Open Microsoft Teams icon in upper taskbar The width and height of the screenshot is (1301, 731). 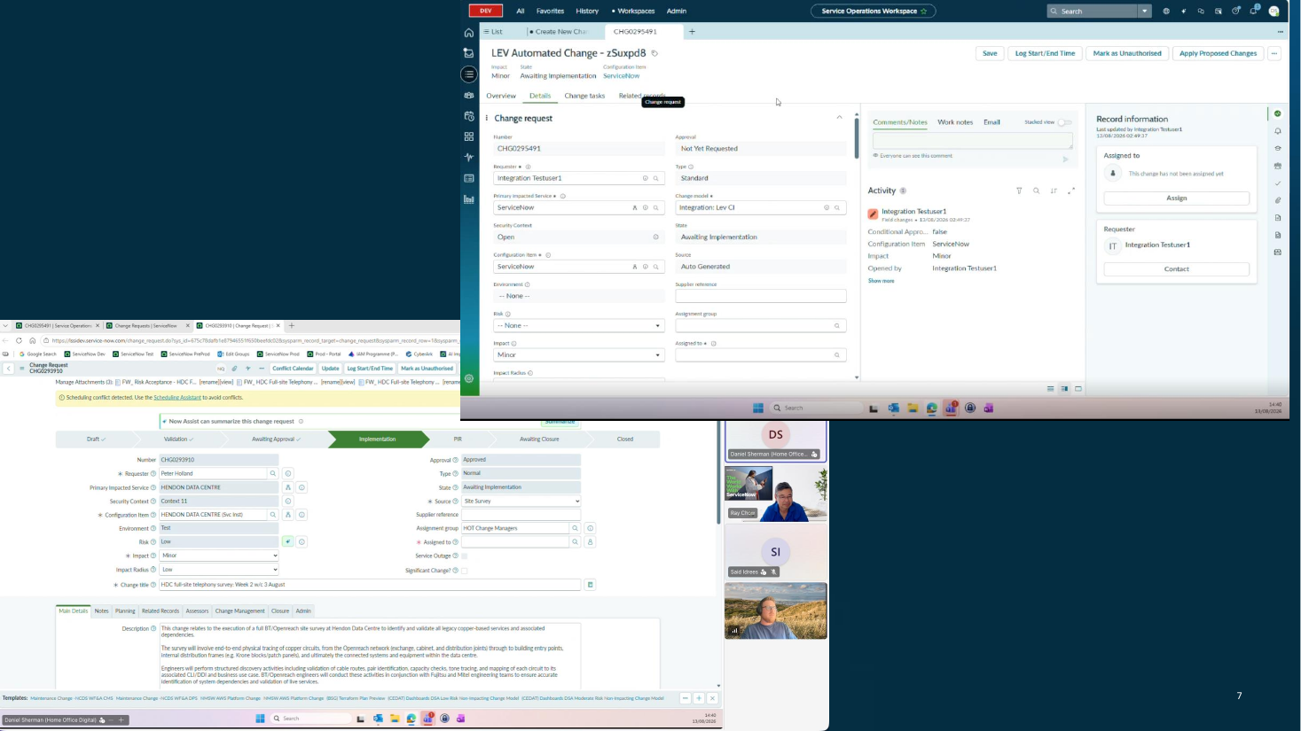pyautogui.click(x=951, y=408)
